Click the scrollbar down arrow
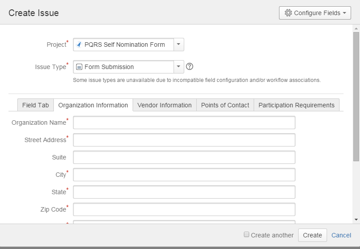This screenshot has height=249, width=360. (x=356, y=220)
